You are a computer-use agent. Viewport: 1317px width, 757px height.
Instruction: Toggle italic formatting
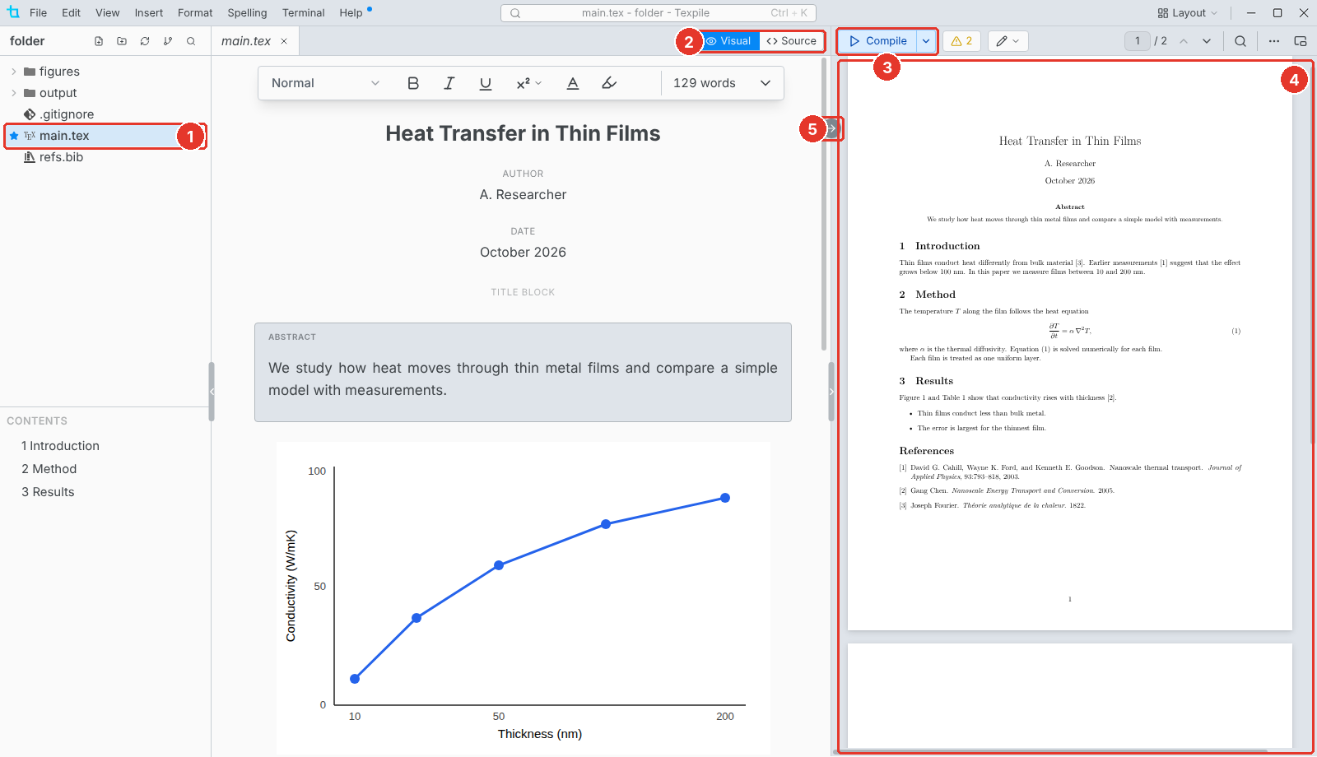(x=449, y=83)
